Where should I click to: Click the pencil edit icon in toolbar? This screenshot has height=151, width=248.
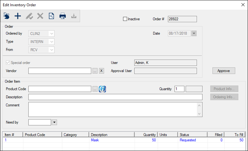pyautogui.click(x=29, y=16)
